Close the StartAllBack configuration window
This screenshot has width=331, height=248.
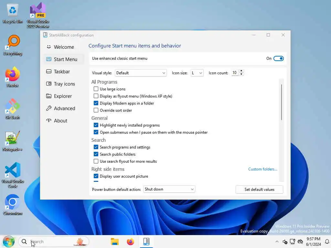[283, 35]
